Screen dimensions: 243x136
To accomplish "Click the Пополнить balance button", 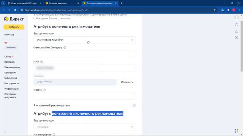I will coord(11,48).
